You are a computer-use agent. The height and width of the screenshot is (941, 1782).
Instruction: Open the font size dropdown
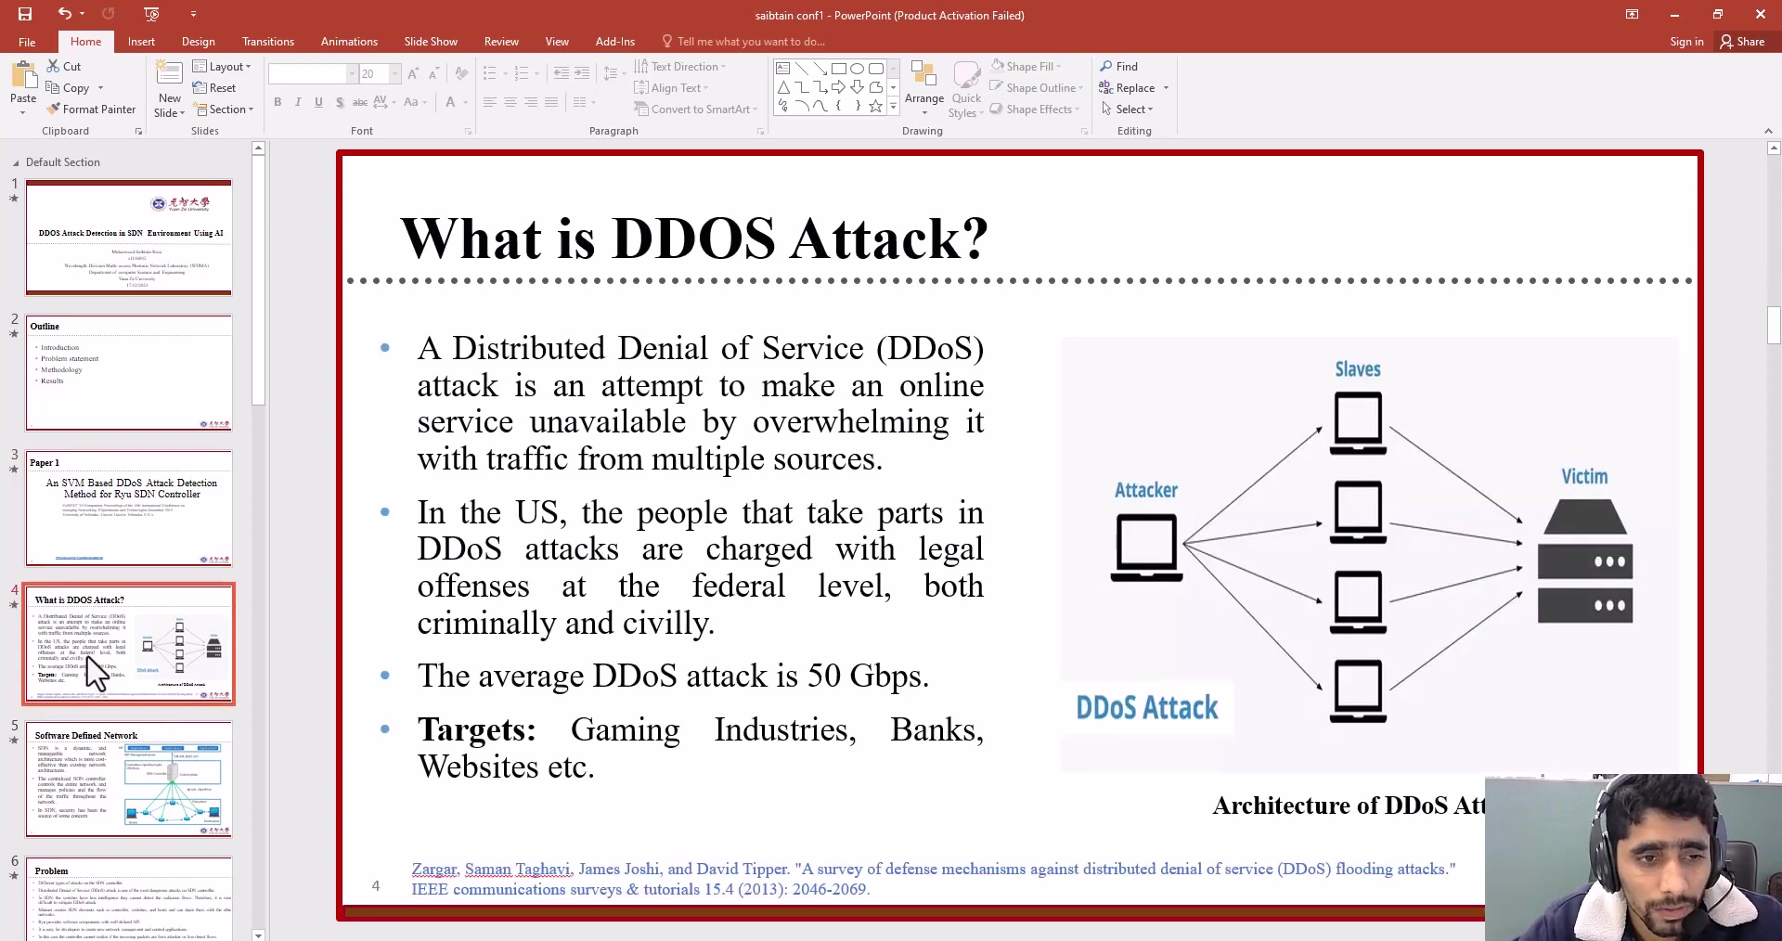pos(394,73)
